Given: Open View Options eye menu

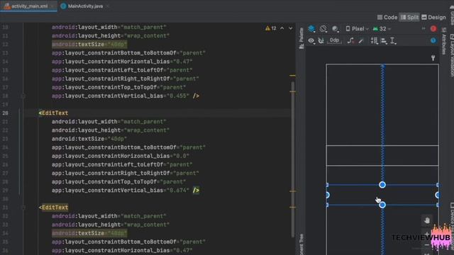Looking at the screenshot, I should [311, 41].
